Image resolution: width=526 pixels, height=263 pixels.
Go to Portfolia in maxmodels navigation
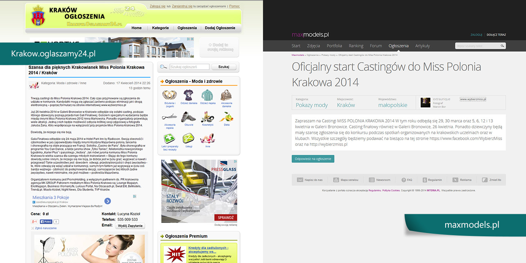tap(334, 46)
